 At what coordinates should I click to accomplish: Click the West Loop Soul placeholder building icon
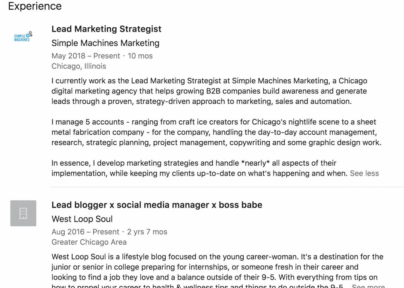[x=22, y=214]
